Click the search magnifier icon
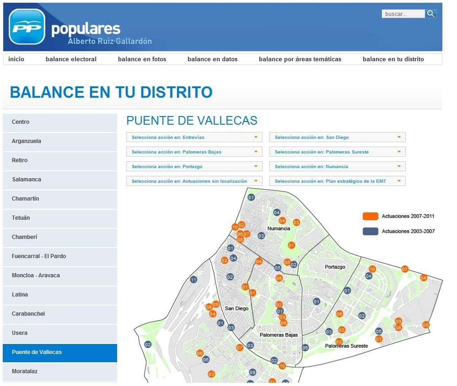 [x=431, y=14]
